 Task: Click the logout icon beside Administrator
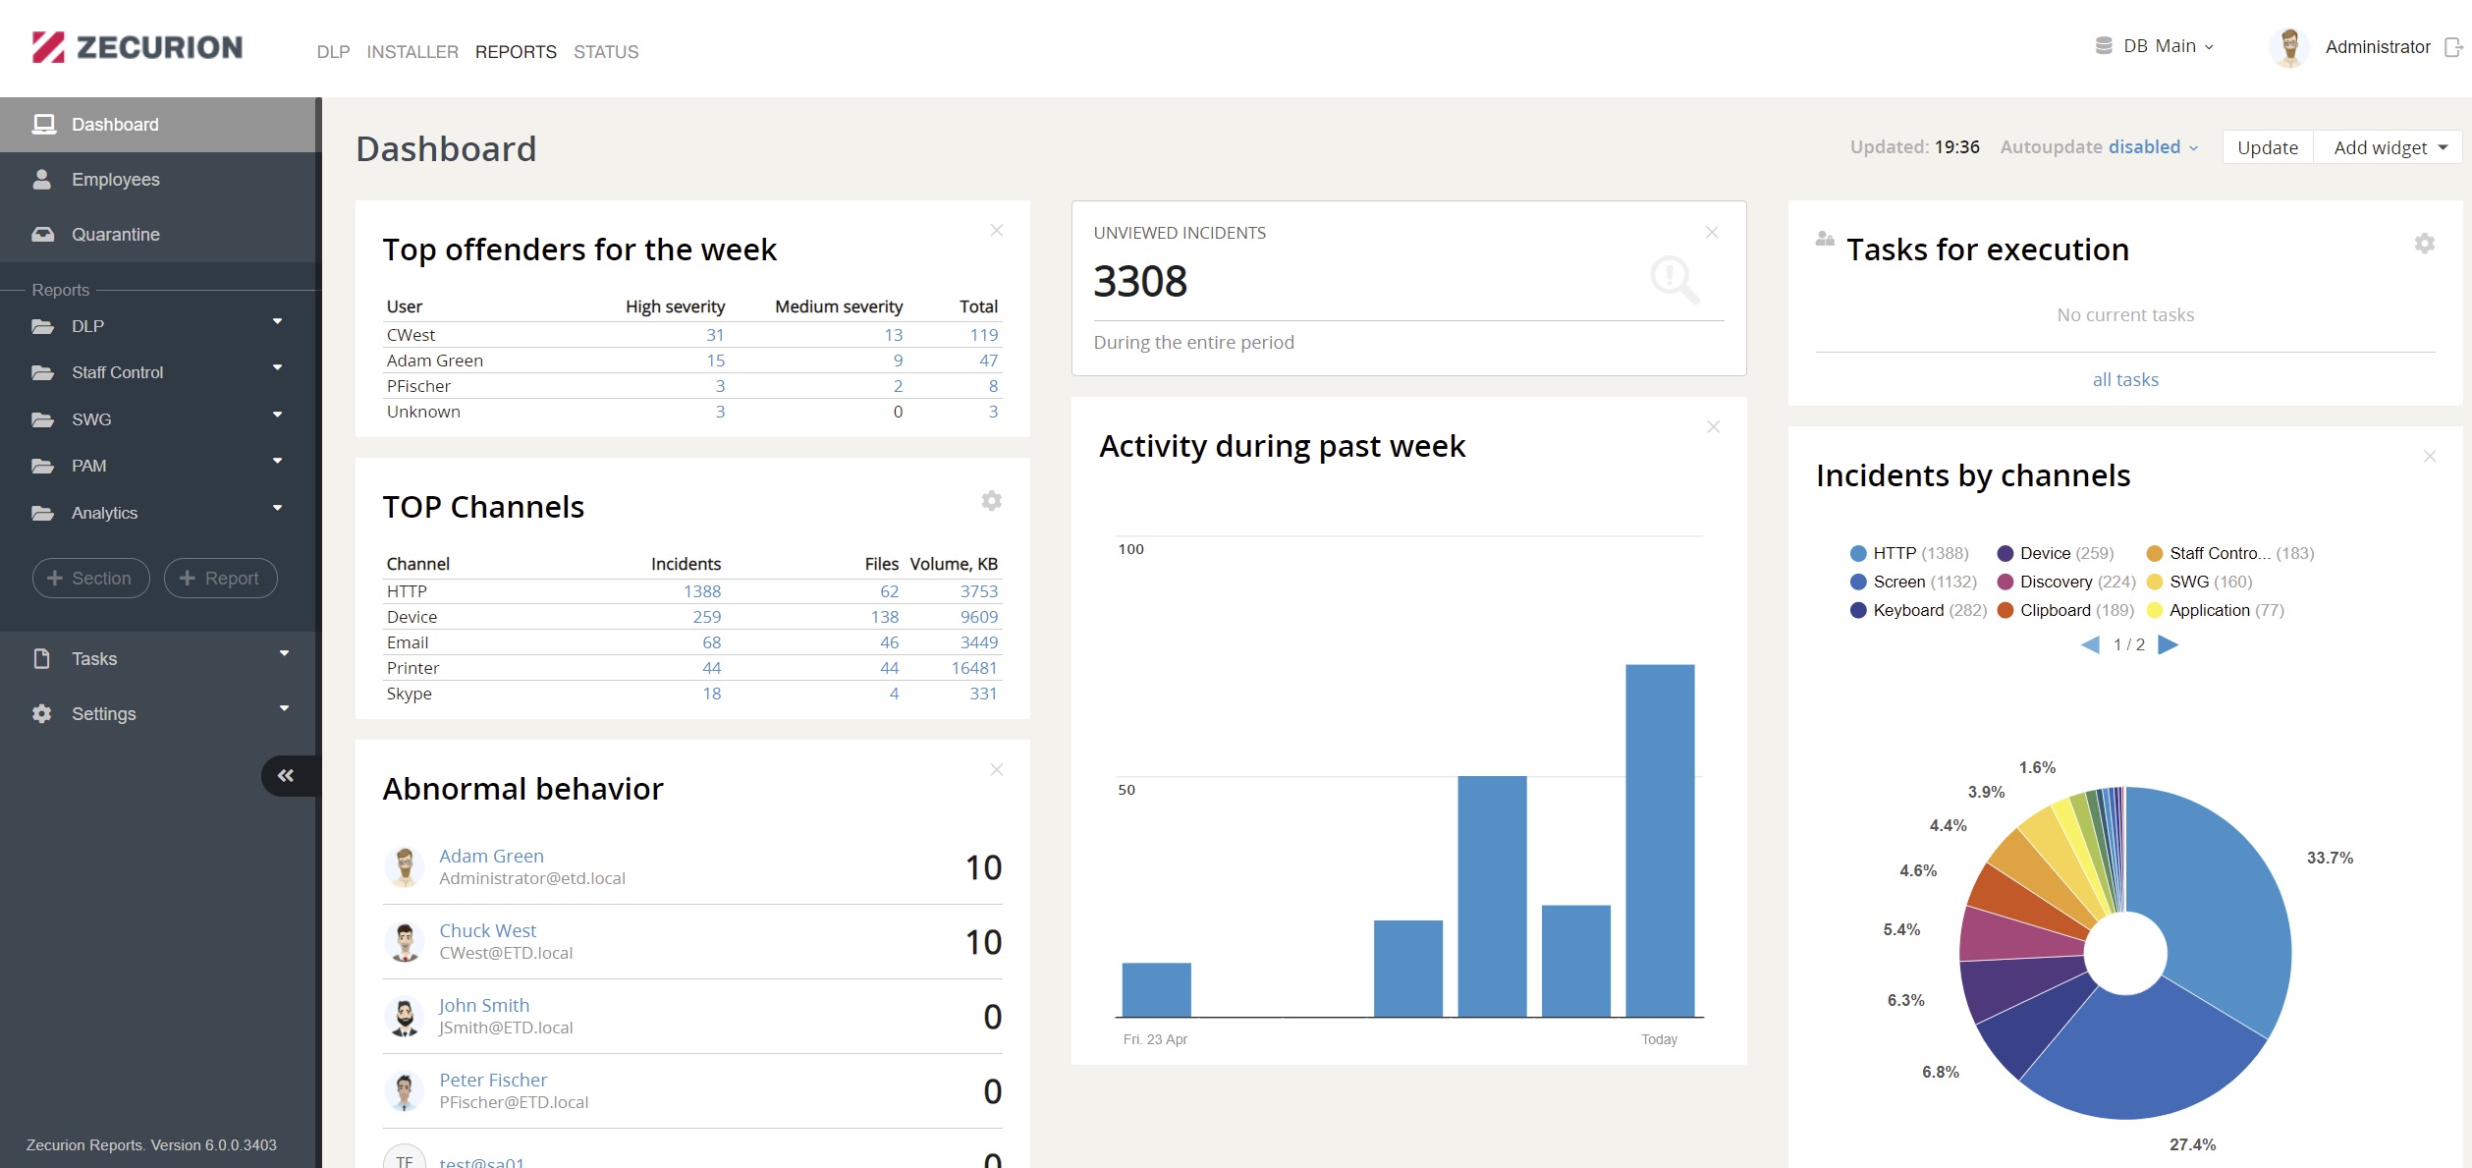coord(2453,47)
